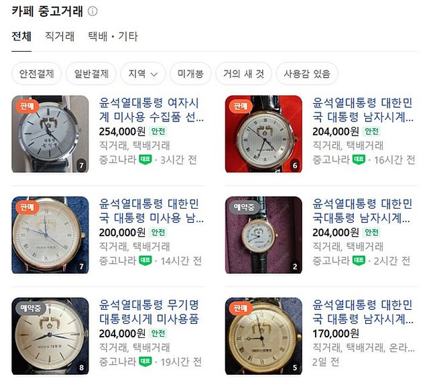429x389 pixels.
Task: Toggle the 안전결제 filter chip
Action: tap(36, 74)
